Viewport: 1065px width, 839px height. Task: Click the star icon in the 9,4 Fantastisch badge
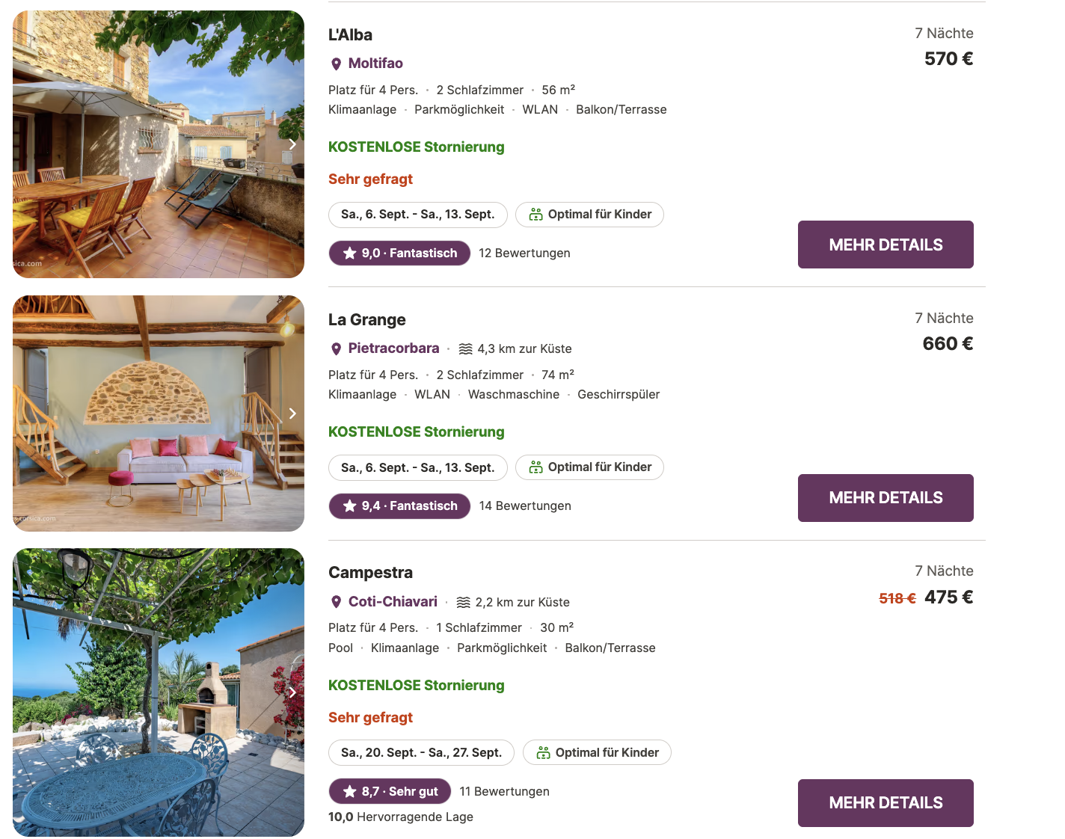pyautogui.click(x=349, y=506)
